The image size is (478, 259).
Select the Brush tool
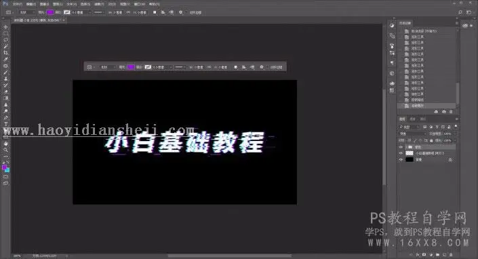click(x=6, y=73)
